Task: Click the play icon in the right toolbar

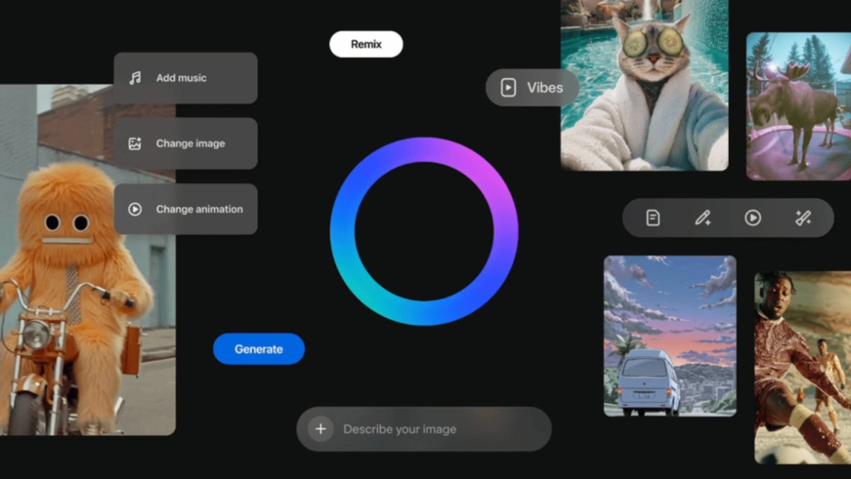Action: [x=752, y=218]
